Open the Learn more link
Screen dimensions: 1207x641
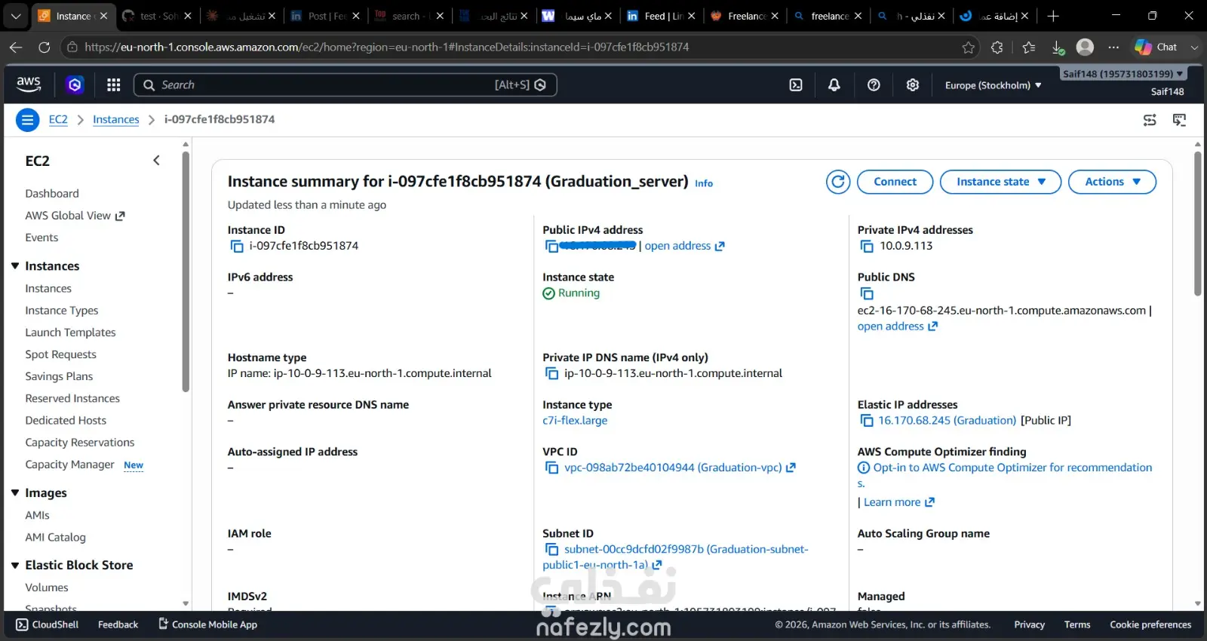pyautogui.click(x=899, y=502)
